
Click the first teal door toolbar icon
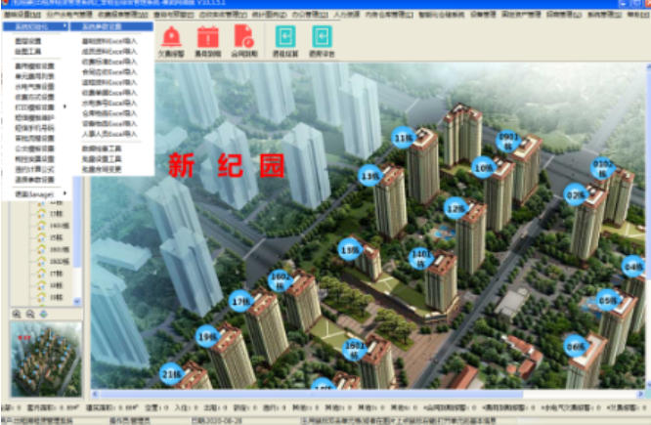(x=285, y=36)
